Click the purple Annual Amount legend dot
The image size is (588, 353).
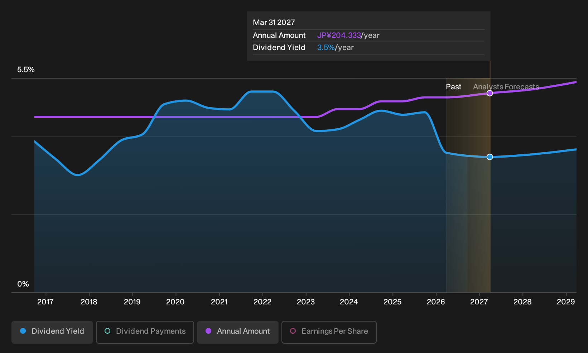pyautogui.click(x=208, y=331)
